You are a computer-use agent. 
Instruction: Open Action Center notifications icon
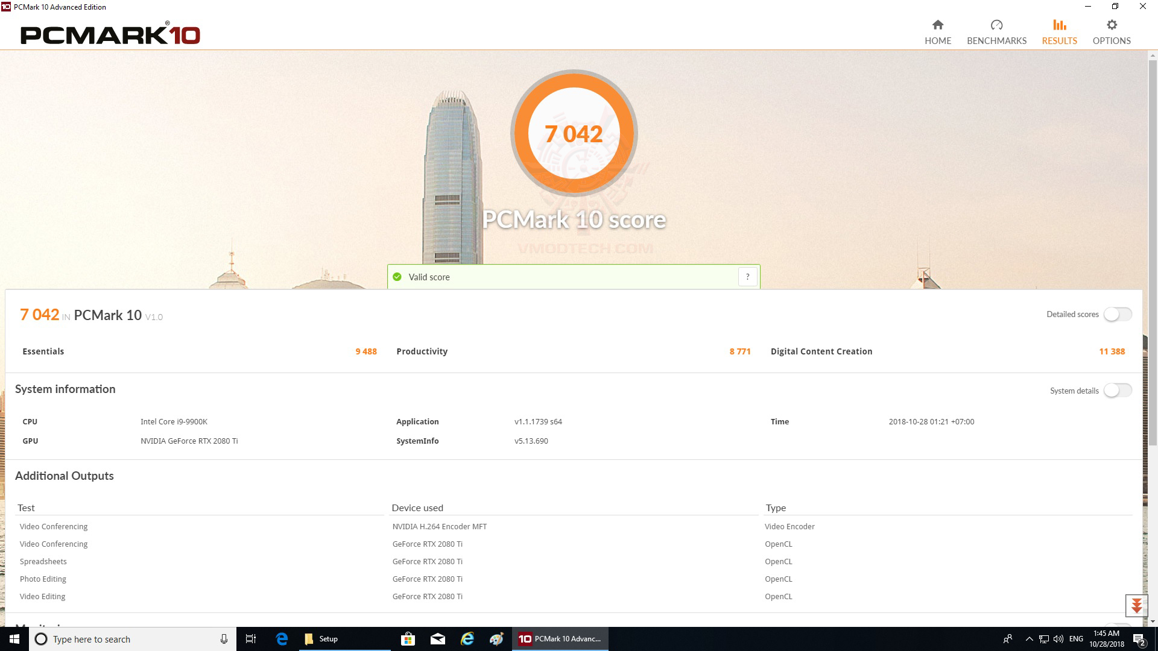point(1139,639)
